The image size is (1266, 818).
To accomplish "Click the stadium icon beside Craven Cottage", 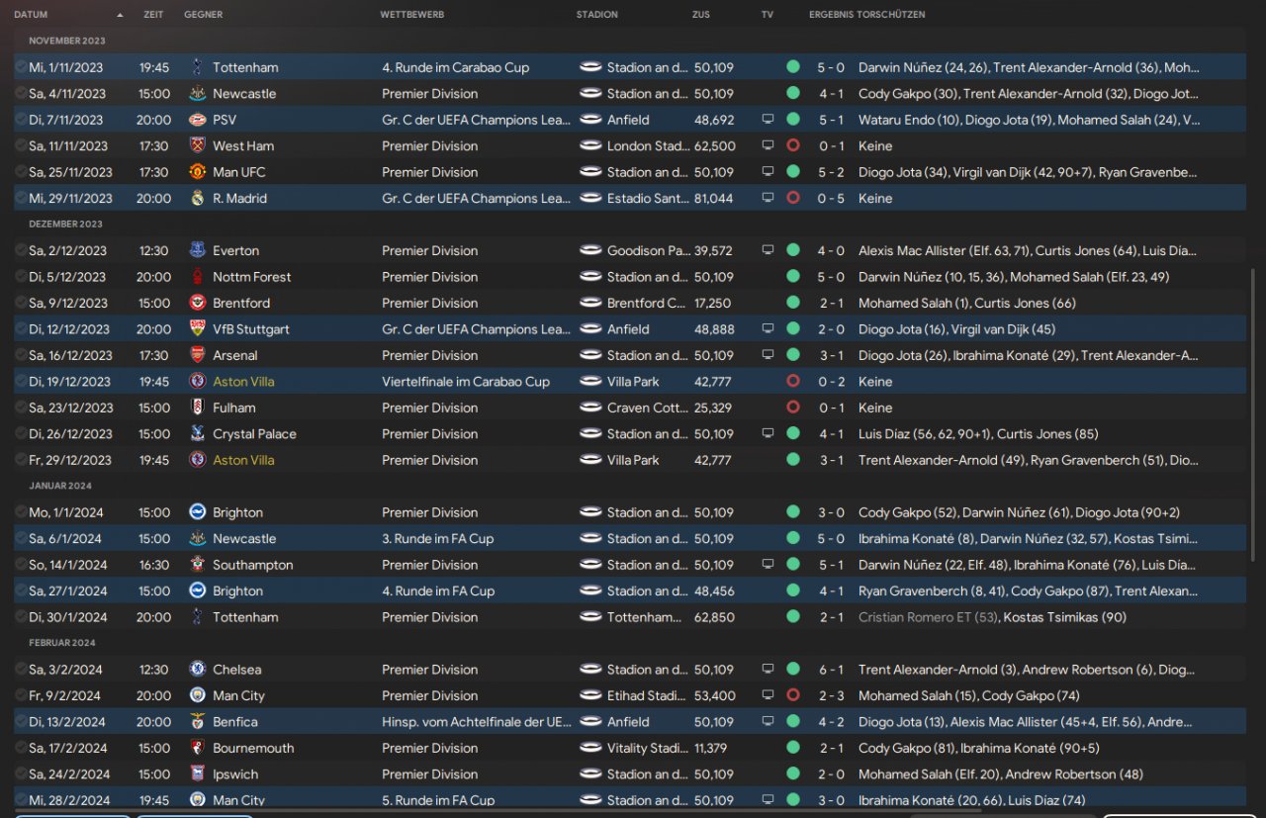I will coord(590,408).
